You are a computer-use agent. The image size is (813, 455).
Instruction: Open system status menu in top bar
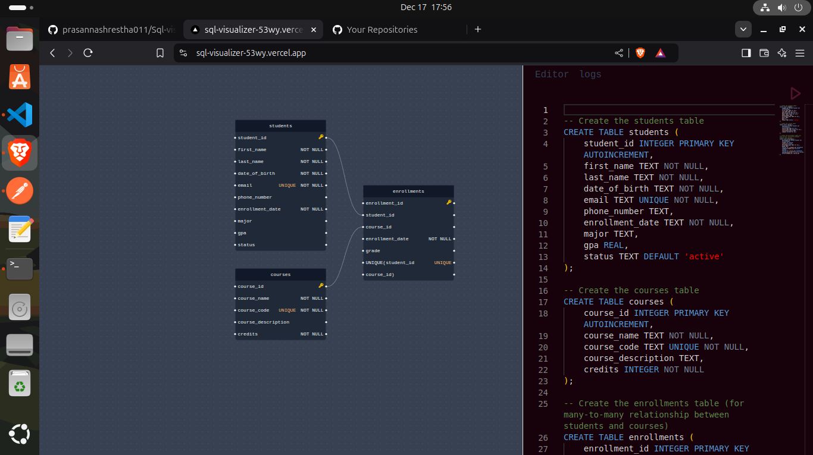pos(782,8)
